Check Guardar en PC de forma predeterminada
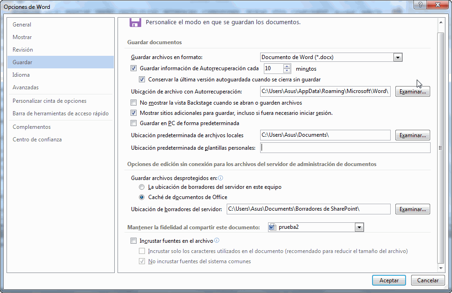This screenshot has height=293, width=452. [x=134, y=123]
